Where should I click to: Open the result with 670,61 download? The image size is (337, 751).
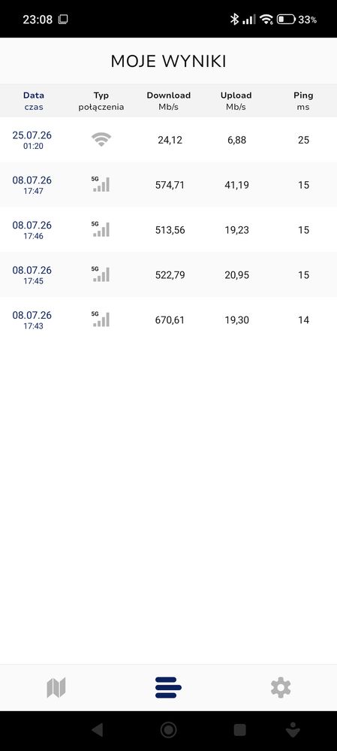pyautogui.click(x=168, y=319)
